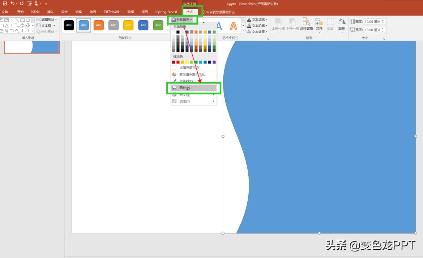Click the 高度 height input field
The height and width of the screenshot is (258, 423).
372,22
